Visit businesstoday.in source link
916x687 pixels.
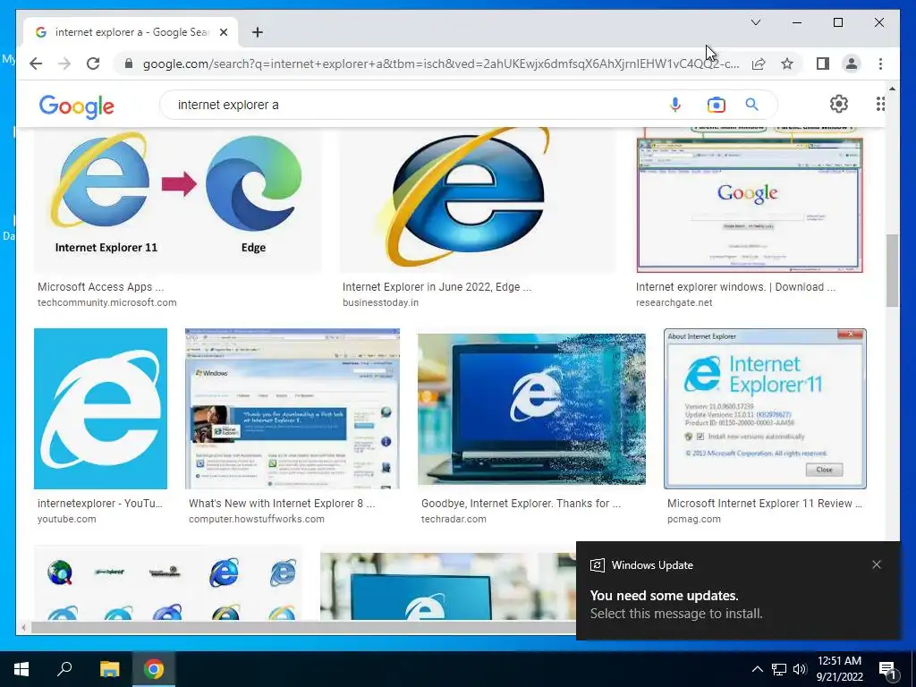point(380,302)
